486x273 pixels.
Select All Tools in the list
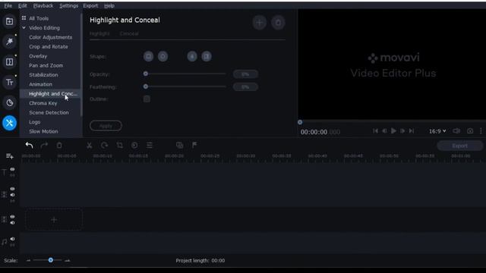pyautogui.click(x=39, y=18)
